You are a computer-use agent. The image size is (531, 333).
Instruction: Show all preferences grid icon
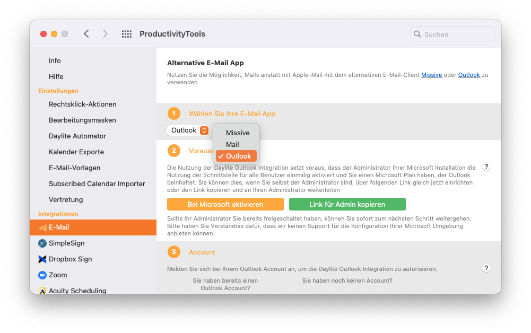127,34
